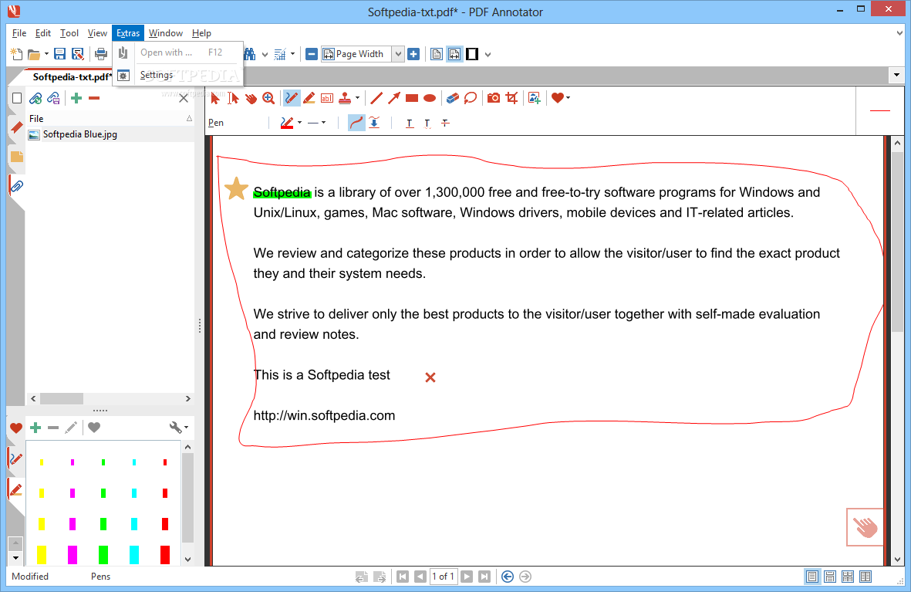The height and width of the screenshot is (592, 911).
Task: Toggle continuous page layout in status bar
Action: tap(830, 577)
